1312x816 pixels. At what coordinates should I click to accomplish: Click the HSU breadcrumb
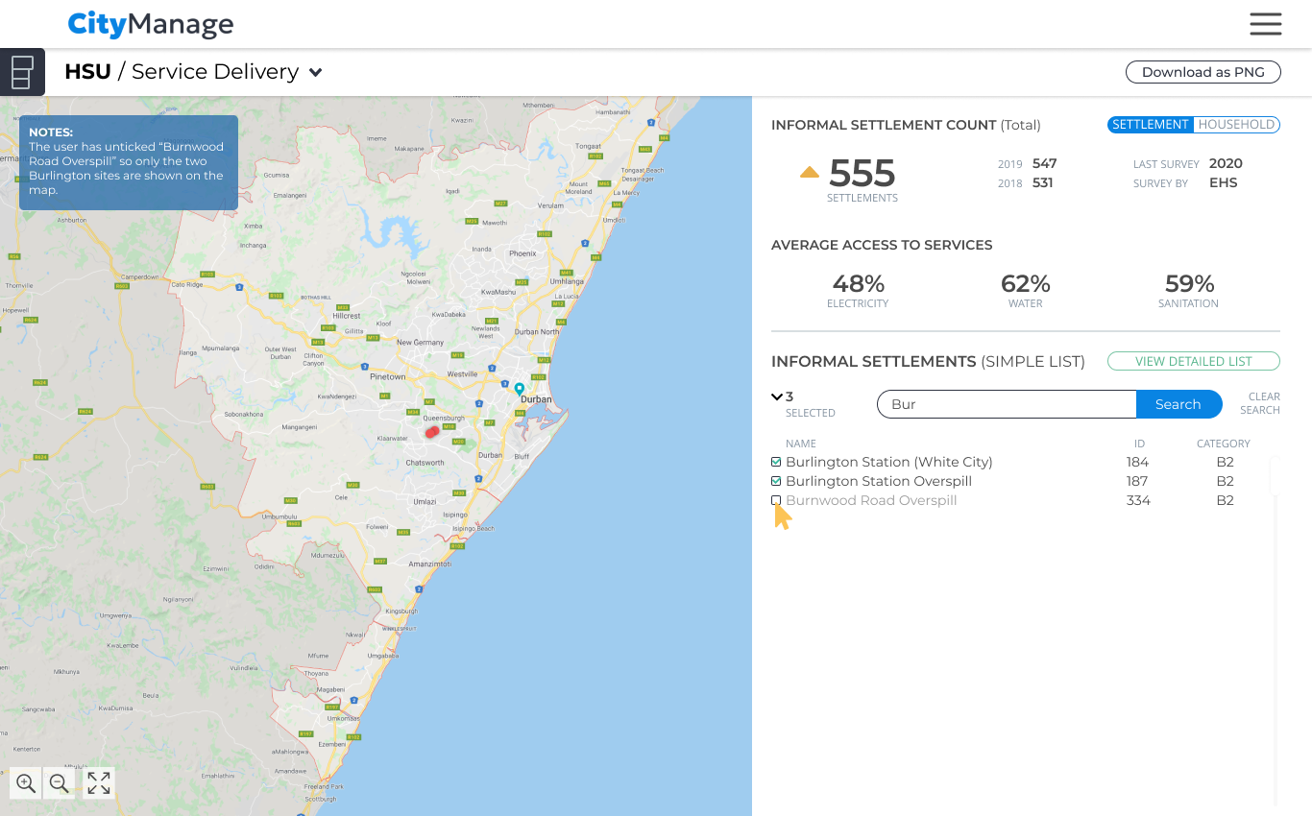pyautogui.click(x=87, y=72)
